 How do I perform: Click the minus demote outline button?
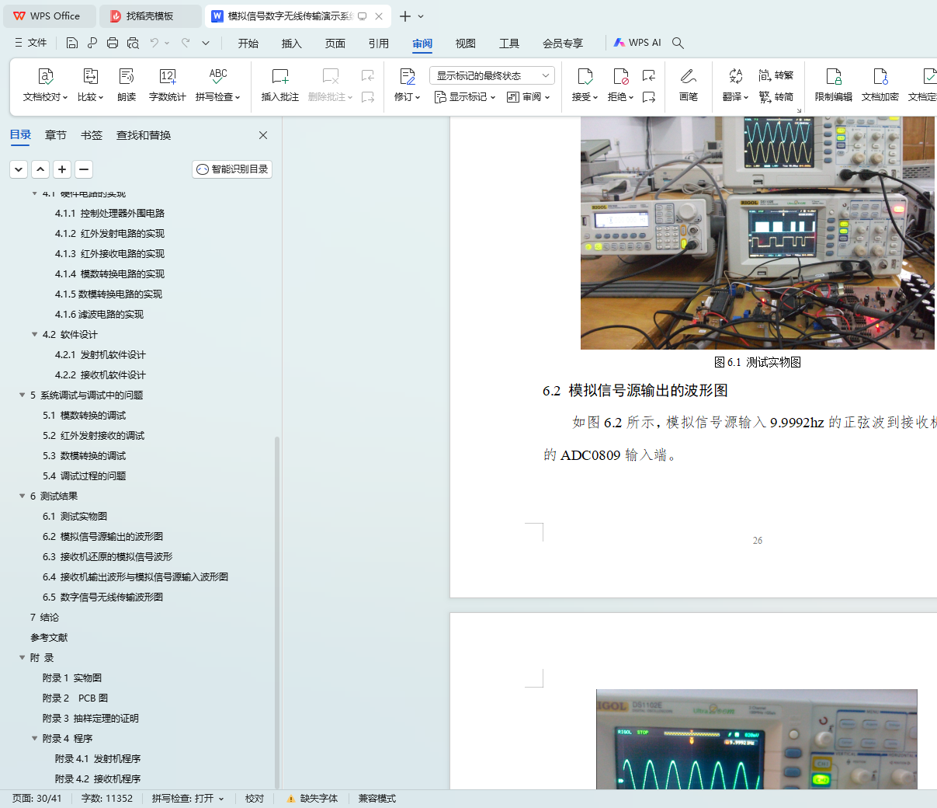[x=85, y=169]
